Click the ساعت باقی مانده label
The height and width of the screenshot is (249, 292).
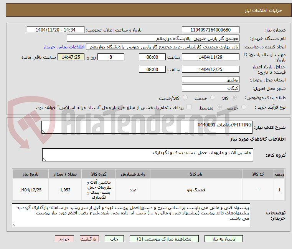(x=39, y=57)
